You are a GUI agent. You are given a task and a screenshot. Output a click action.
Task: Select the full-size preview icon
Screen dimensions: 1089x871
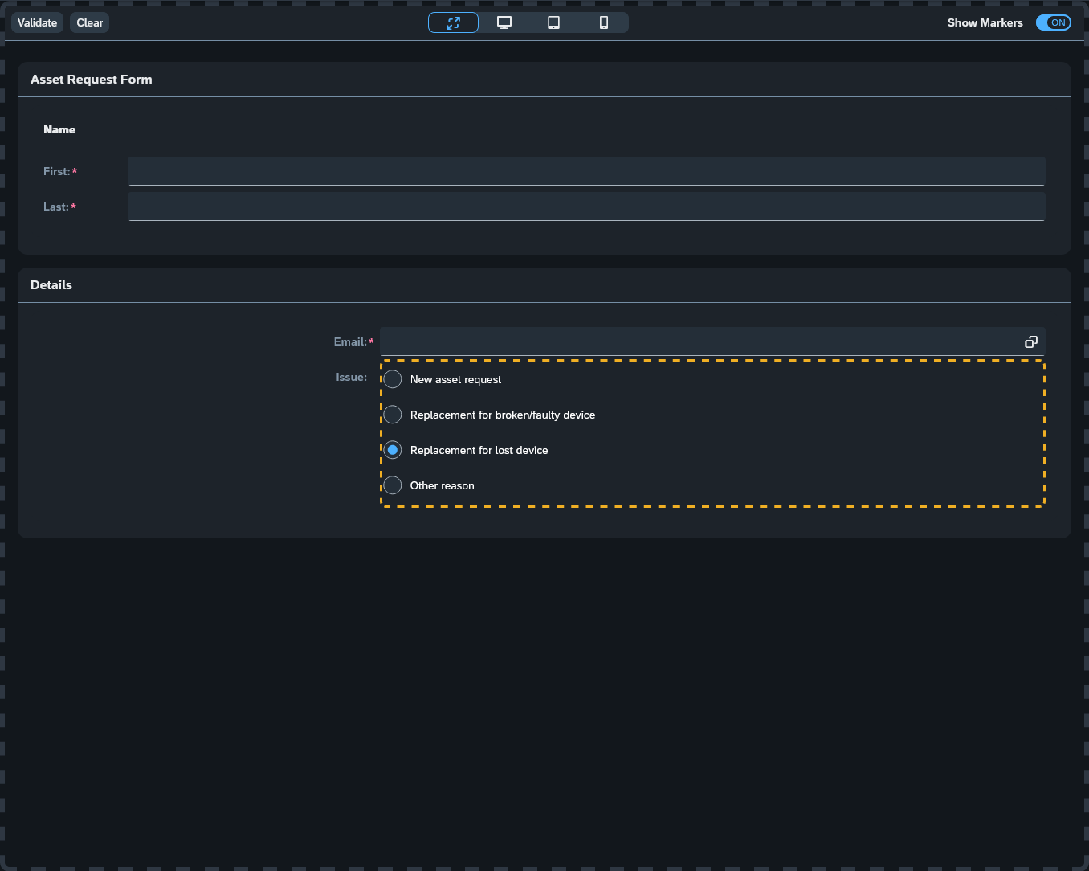[453, 22]
